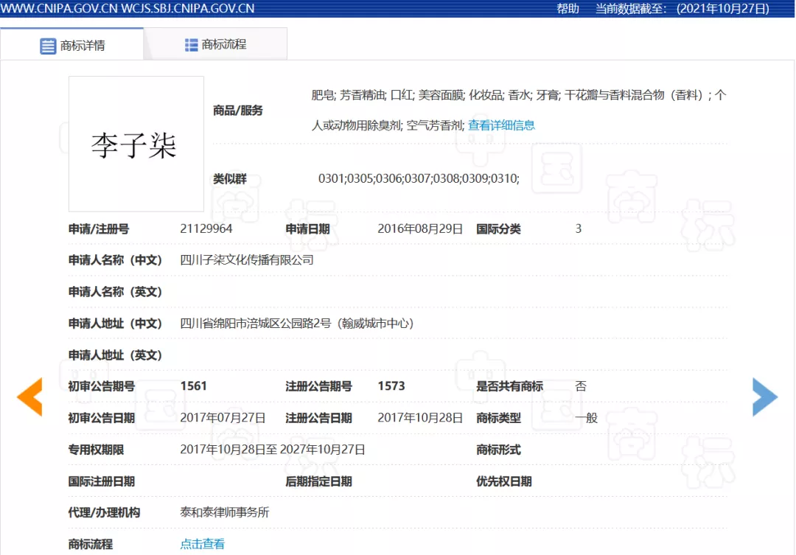Screen dimensions: 796x555
Task: Click the 李子柒 trademark image
Action: (136, 143)
